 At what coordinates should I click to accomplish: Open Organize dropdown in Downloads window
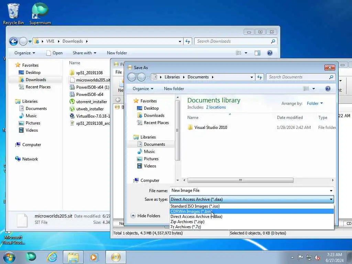tap(25, 53)
